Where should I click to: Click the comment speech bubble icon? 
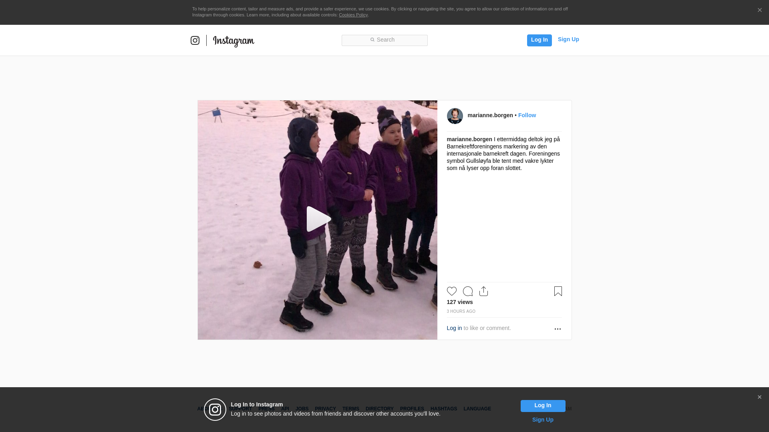[468, 291]
